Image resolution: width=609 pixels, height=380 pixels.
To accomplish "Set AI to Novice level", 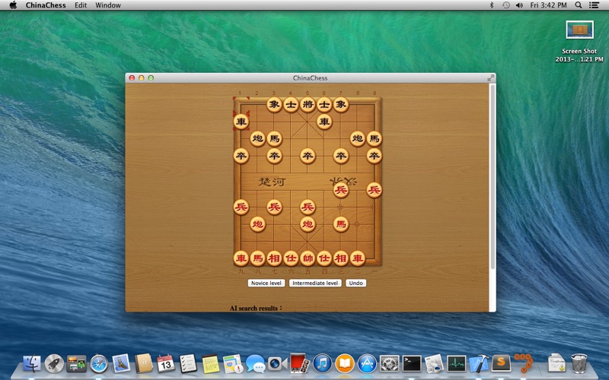I will click(266, 283).
